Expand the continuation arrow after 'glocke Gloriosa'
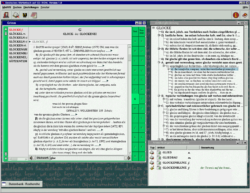Image resolution: width=250 pixels, height=193 pixels. (76, 115)
